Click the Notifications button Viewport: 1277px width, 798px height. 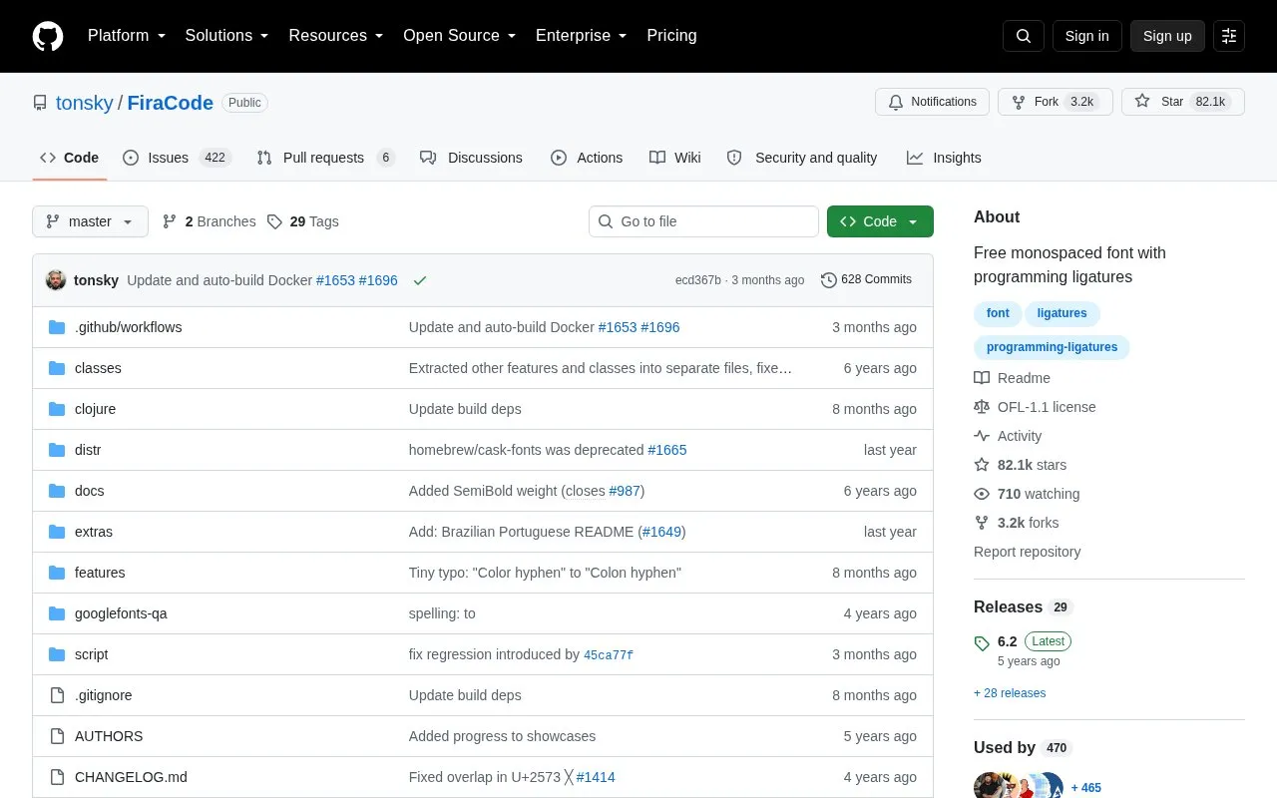click(932, 102)
